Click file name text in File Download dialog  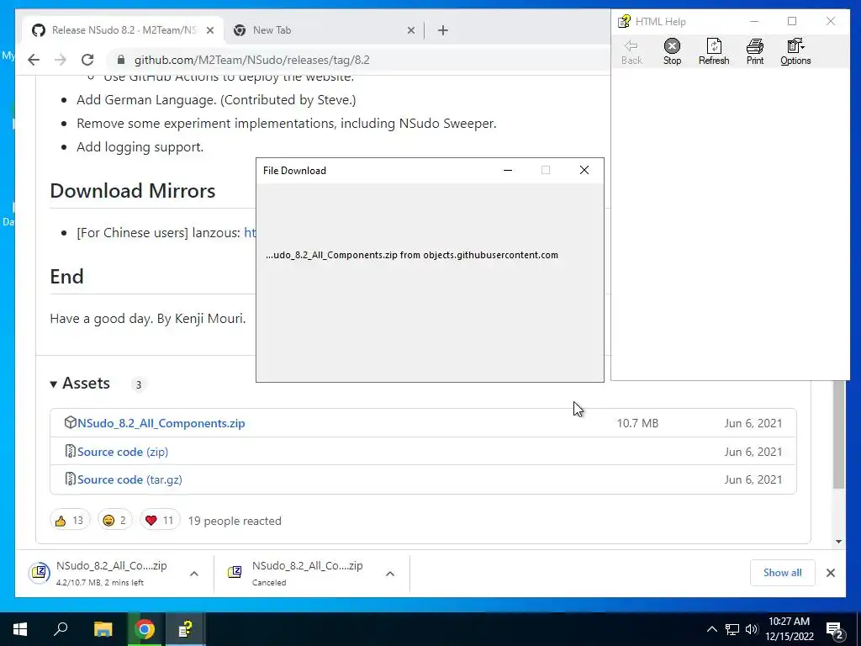pos(412,255)
